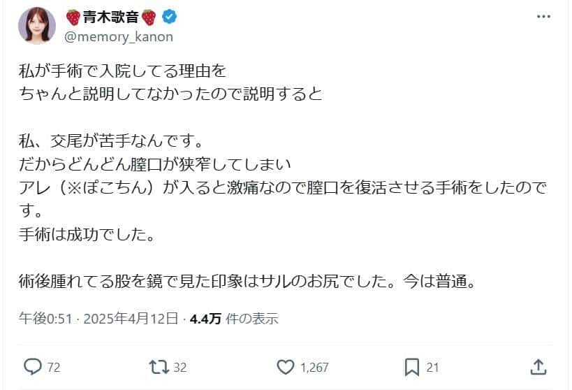Click the strawberry emoji before the name

tap(73, 17)
